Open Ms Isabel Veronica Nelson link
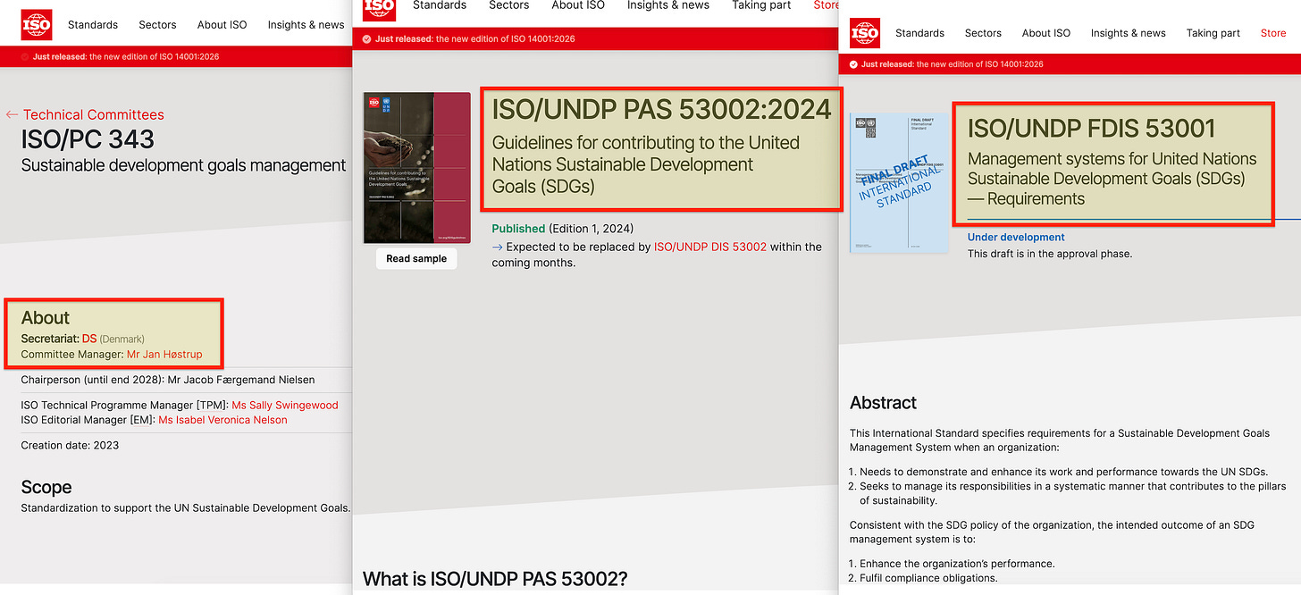1301x595 pixels. [x=223, y=420]
